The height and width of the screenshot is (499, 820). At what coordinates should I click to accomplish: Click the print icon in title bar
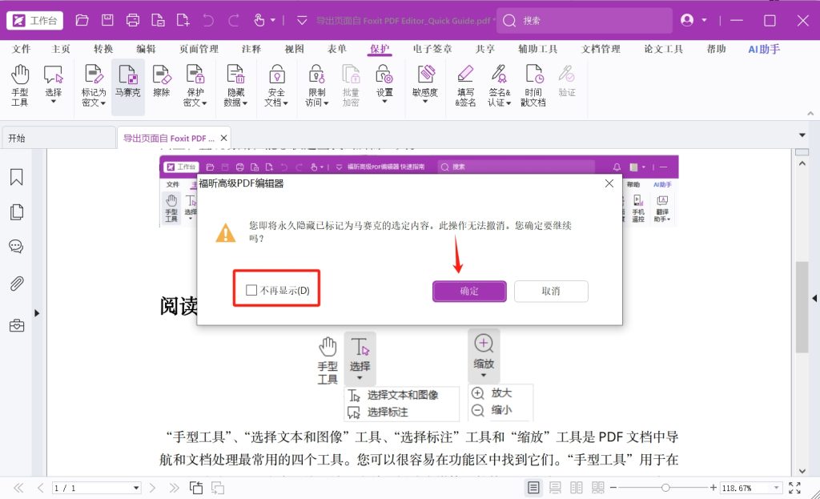point(133,20)
